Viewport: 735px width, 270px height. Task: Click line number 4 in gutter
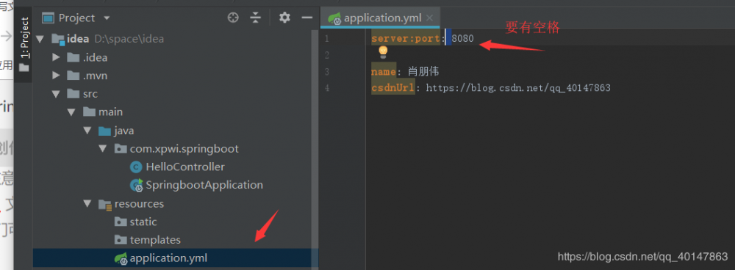tap(327, 88)
